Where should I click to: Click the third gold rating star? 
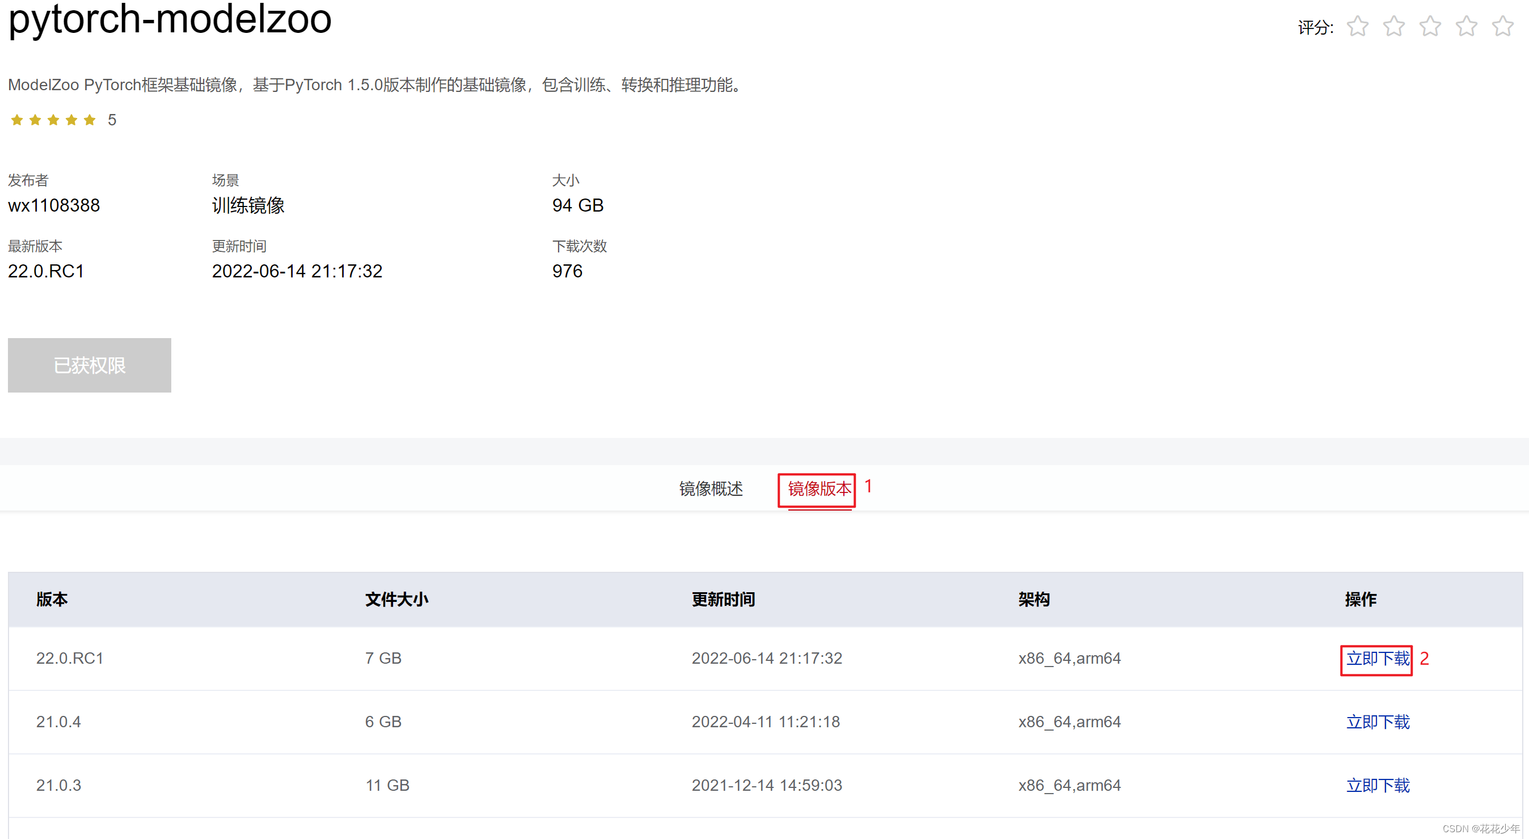coord(53,120)
